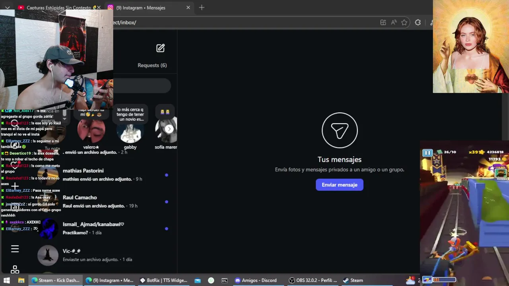Switch to Capturas Estúpidas Sin Contexto tab

tap(58, 8)
